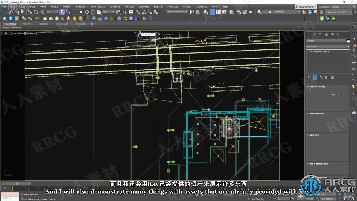Toggle the 3D Snaps button
The width and height of the screenshot is (357, 201).
click(138, 12)
